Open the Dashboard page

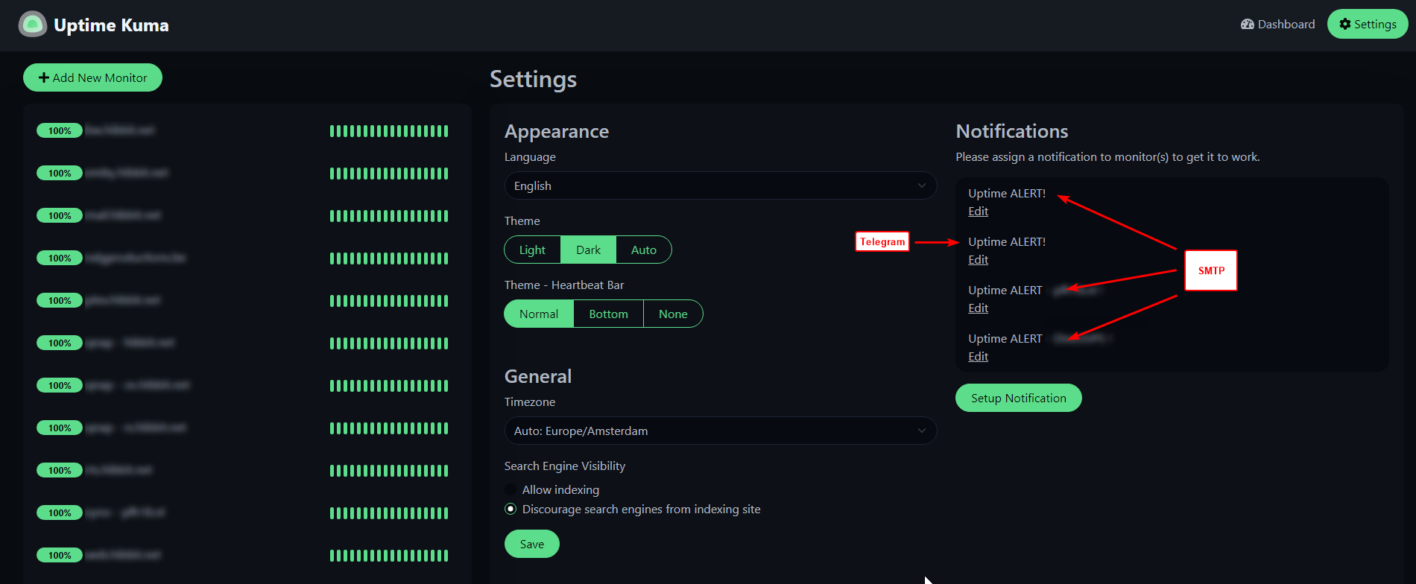1277,25
